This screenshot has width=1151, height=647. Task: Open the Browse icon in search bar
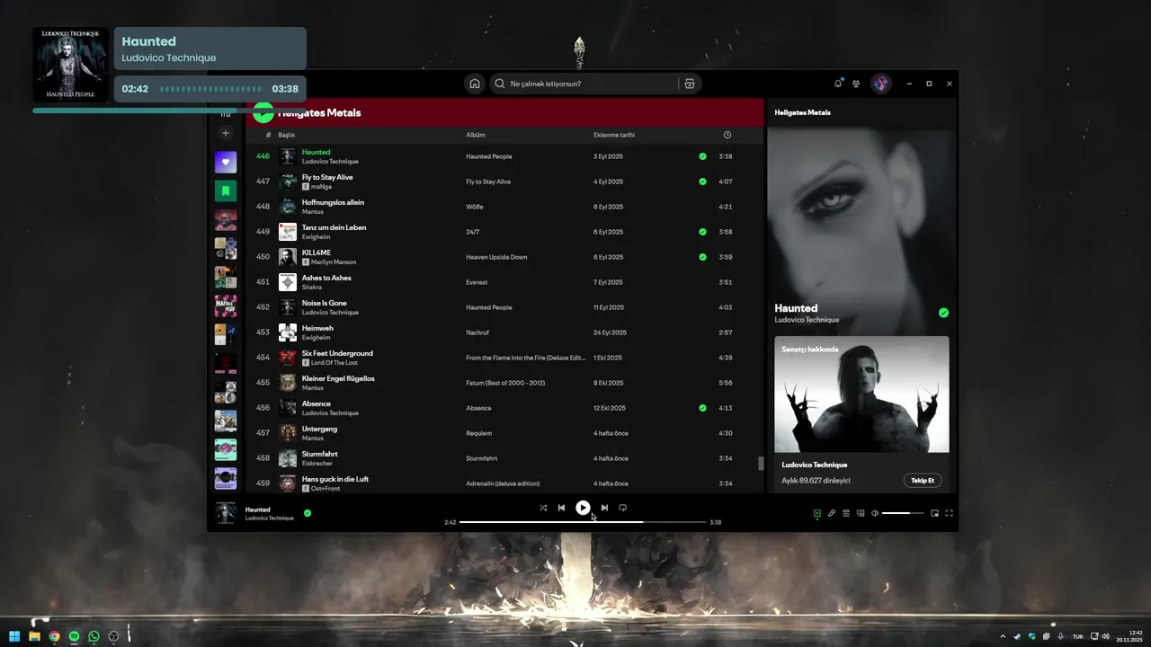tap(690, 84)
